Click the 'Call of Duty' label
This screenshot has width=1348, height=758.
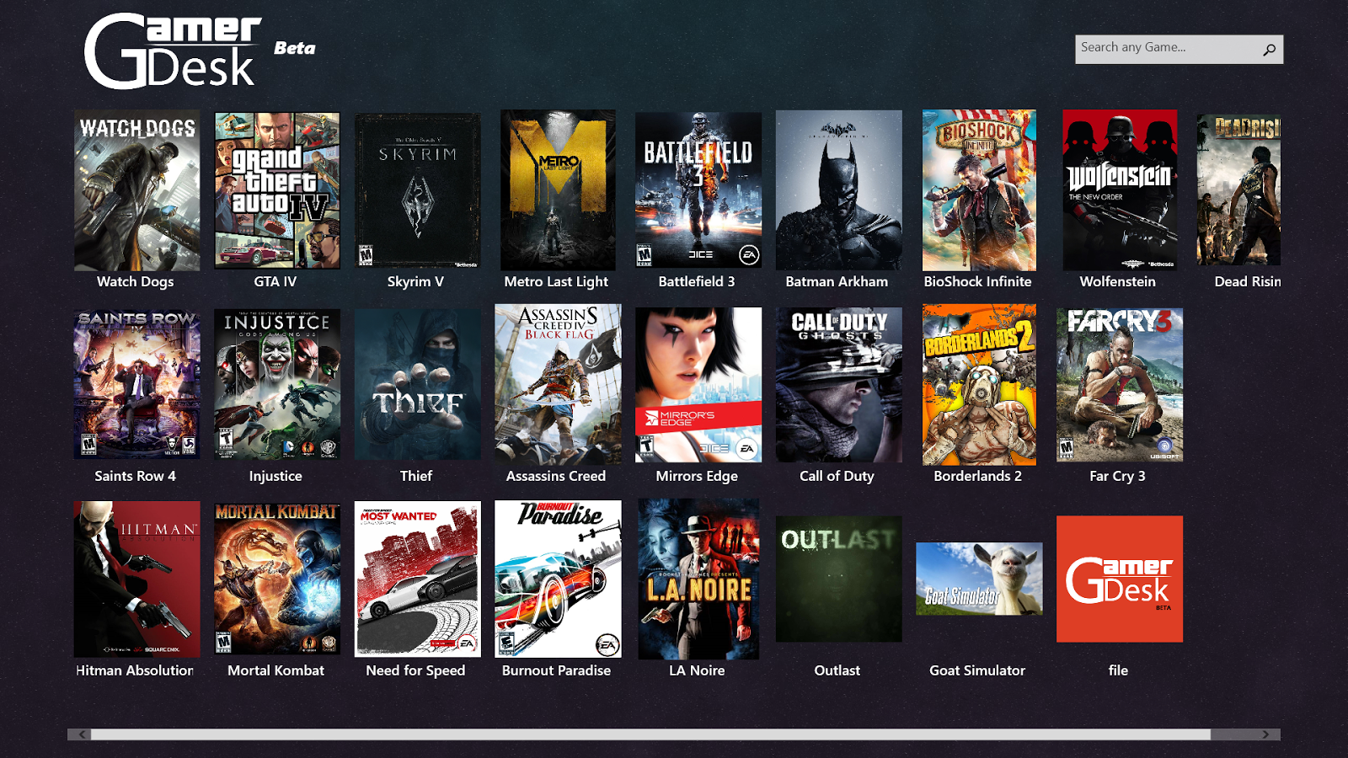[x=837, y=476]
